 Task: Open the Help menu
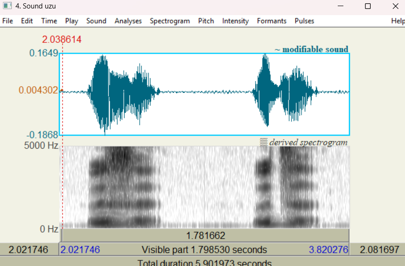(x=398, y=21)
